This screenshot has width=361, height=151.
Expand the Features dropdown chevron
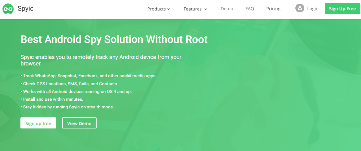pyautogui.click(x=206, y=9)
